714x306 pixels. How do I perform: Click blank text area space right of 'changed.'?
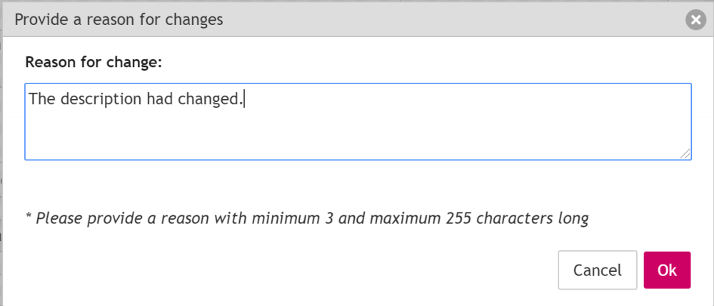click(x=464, y=99)
